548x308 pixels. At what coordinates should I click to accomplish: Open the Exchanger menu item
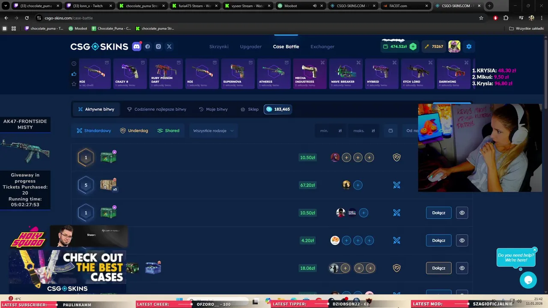322,47
